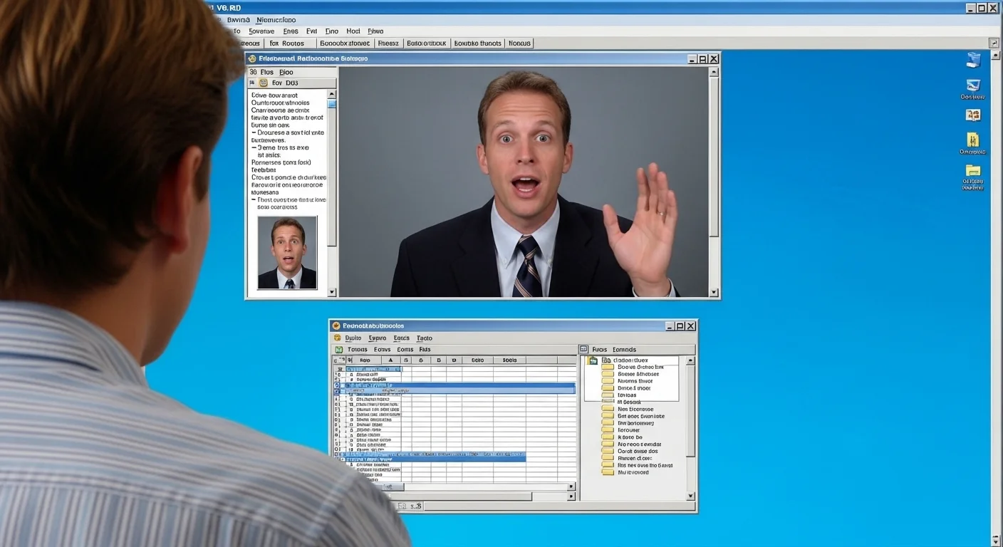The image size is (1003, 547).
Task: Select the 'Rheoen d ceer' folder in tree
Action: (608, 458)
